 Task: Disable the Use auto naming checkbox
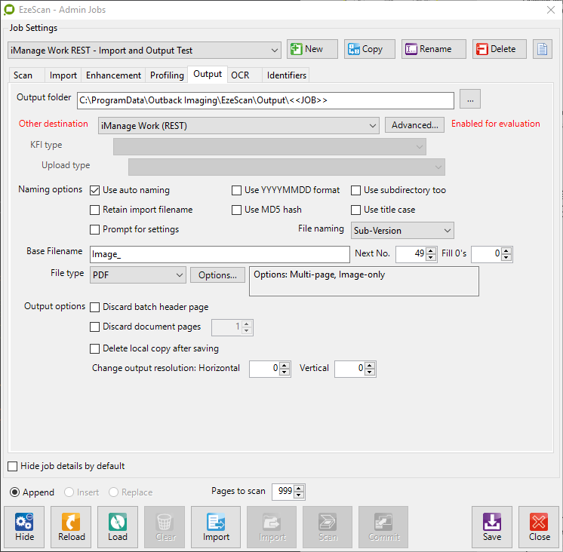[x=96, y=190]
